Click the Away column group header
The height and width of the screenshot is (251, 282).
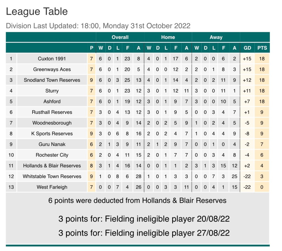(x=216, y=37)
